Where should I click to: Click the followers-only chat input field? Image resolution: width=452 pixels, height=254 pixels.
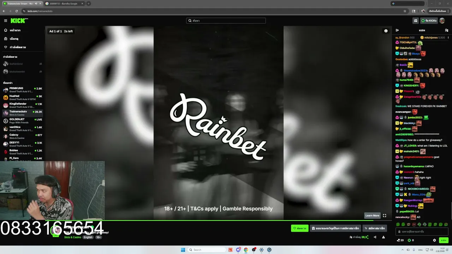click(422, 231)
